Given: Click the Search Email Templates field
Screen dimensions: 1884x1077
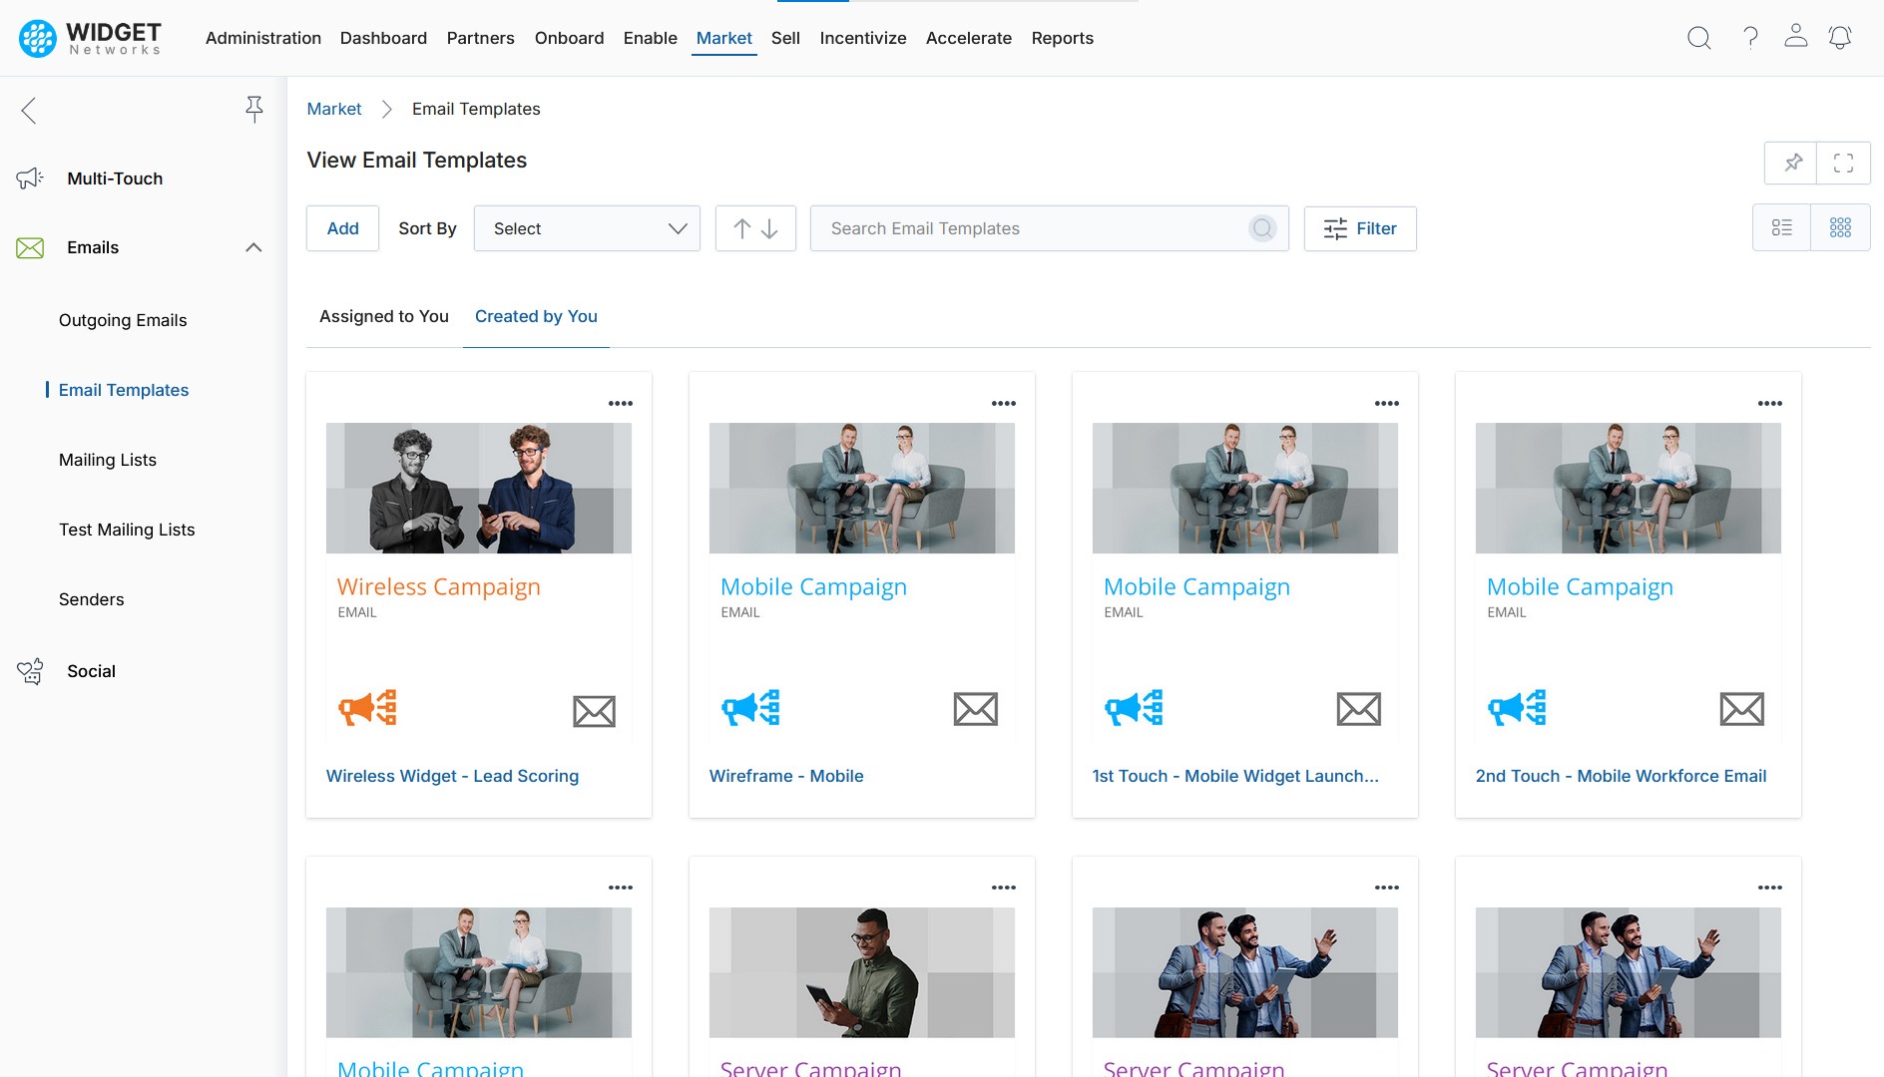Looking at the screenshot, I should pos(1033,228).
